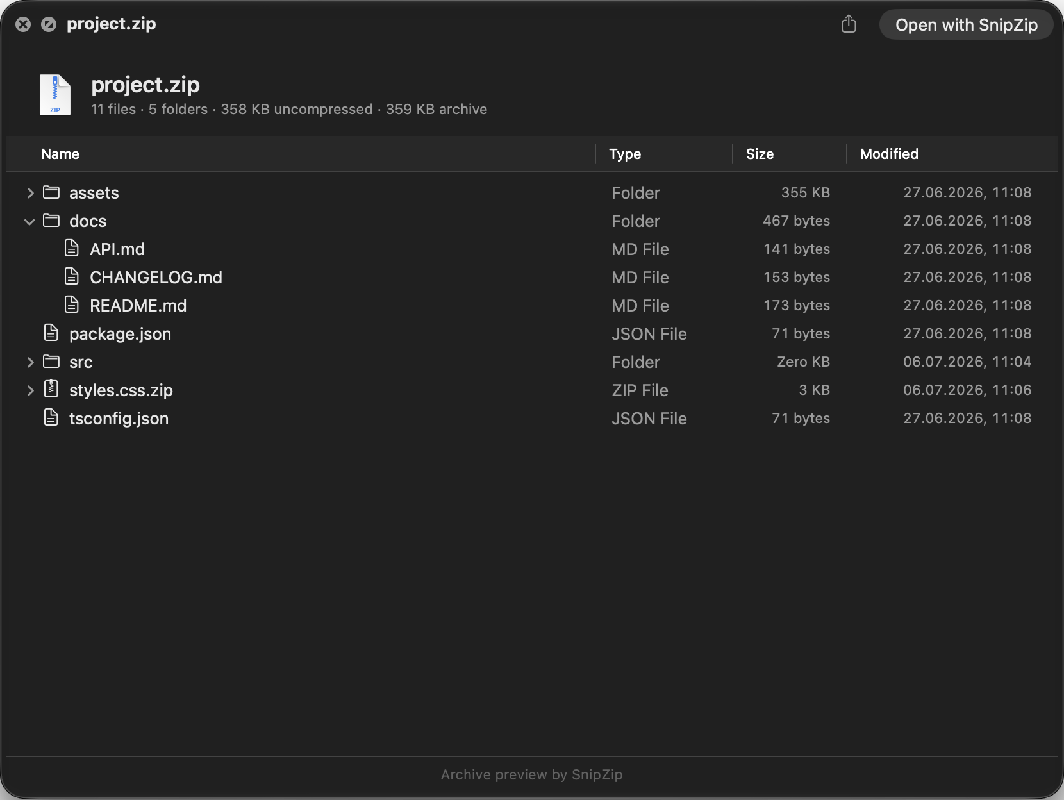
Task: Sort by the Type column header
Action: pyautogui.click(x=625, y=154)
